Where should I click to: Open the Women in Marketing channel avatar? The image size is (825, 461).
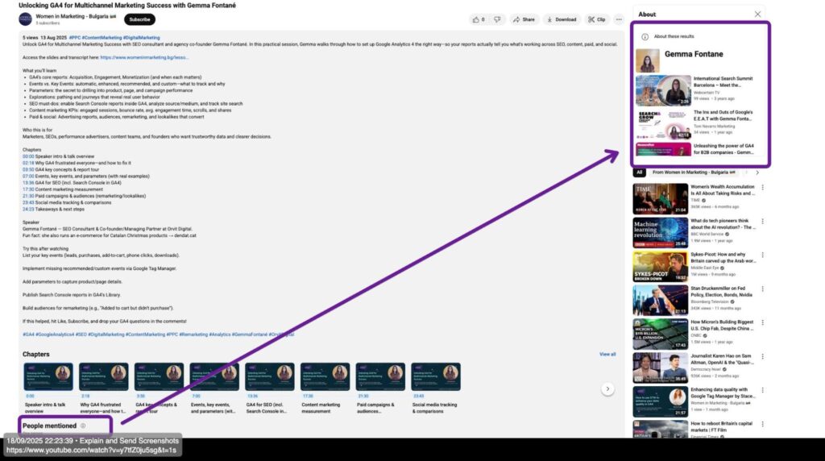(27, 19)
